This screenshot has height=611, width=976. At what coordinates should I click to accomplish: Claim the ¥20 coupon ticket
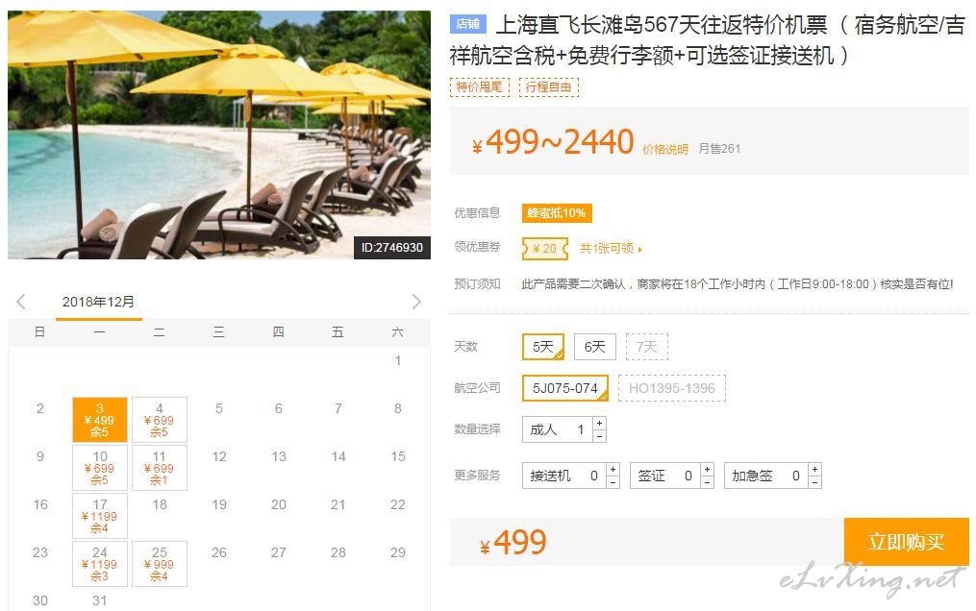coord(545,249)
